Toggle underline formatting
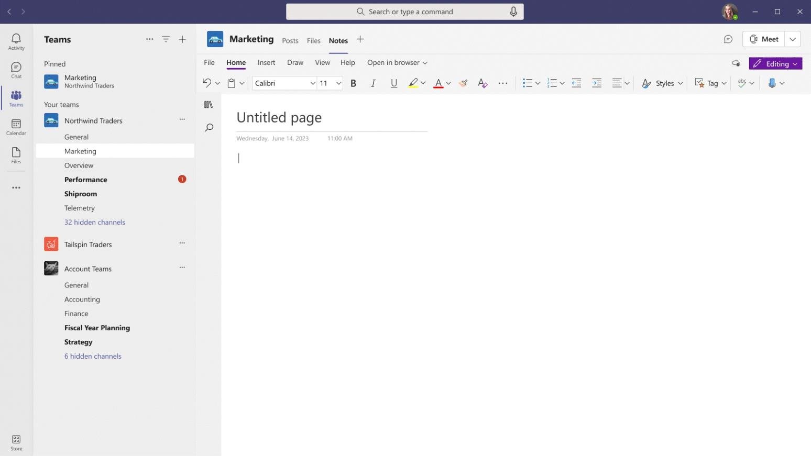This screenshot has height=456, width=811. coord(394,83)
